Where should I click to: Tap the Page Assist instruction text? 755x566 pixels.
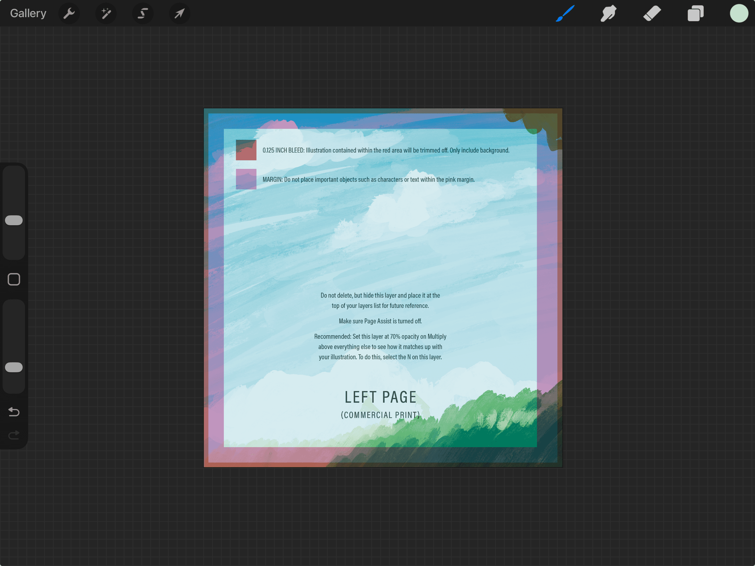tap(380, 321)
